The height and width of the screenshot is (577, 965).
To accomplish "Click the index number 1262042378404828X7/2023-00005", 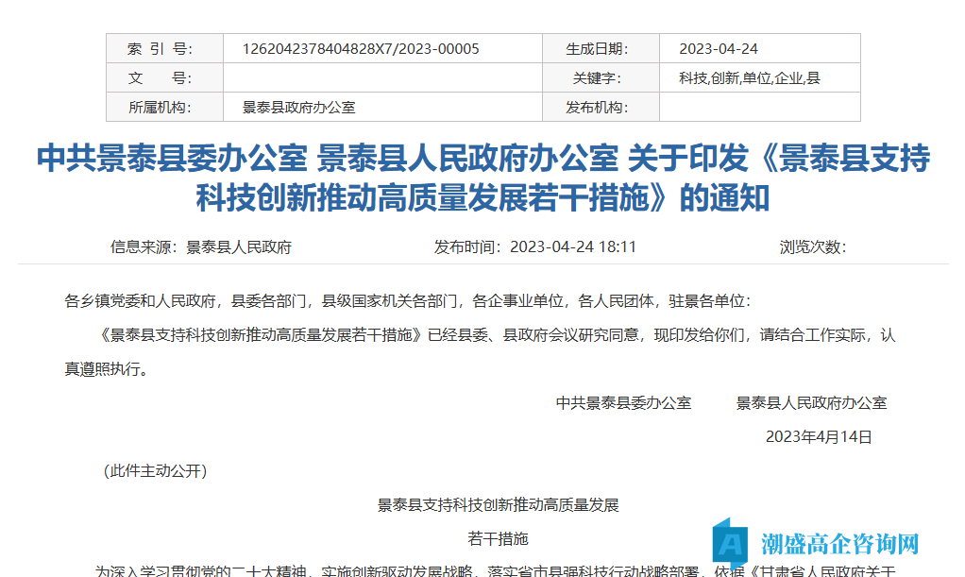I will point(361,49).
